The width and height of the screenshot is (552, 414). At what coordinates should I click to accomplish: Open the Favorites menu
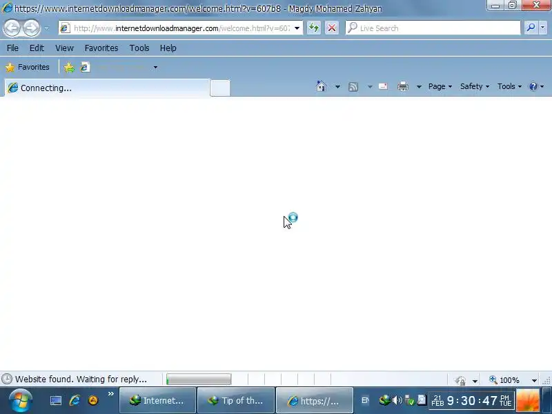(101, 48)
